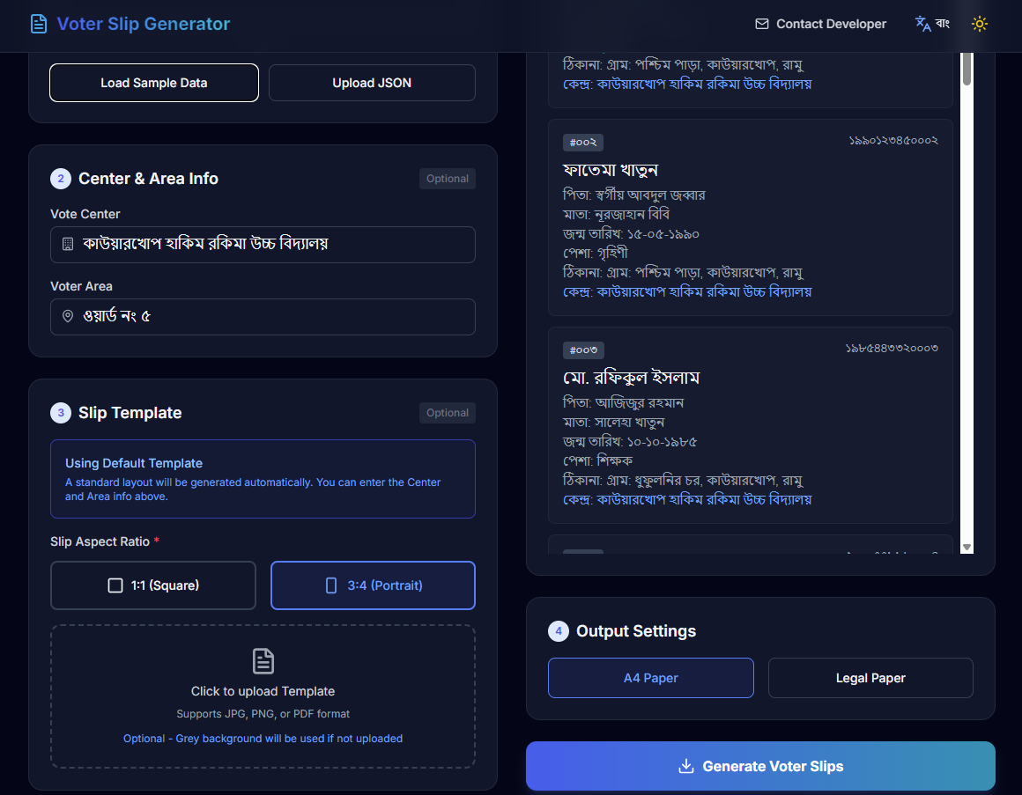Select the 1:1 (Square) aspect ratio
Viewport: 1022px width, 795px height.
153,585
